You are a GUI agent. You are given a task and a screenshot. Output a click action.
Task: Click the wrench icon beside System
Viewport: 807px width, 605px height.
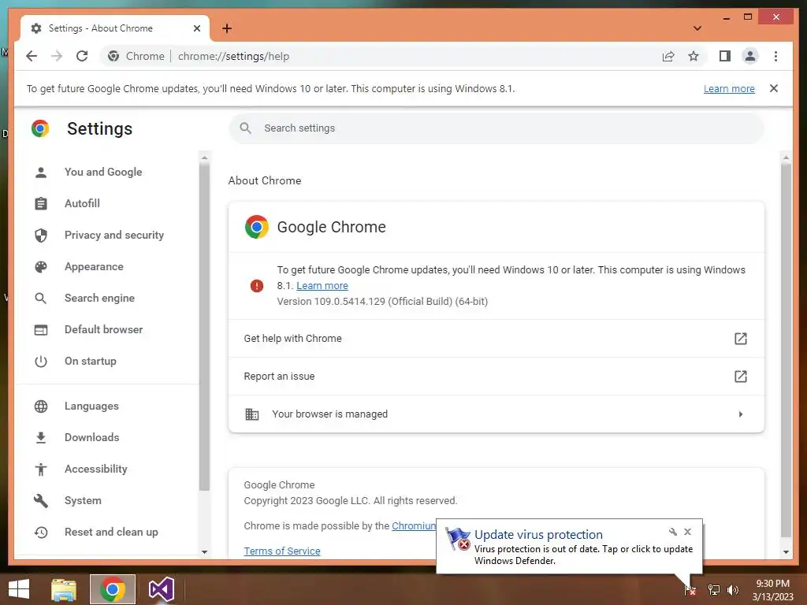click(x=41, y=500)
